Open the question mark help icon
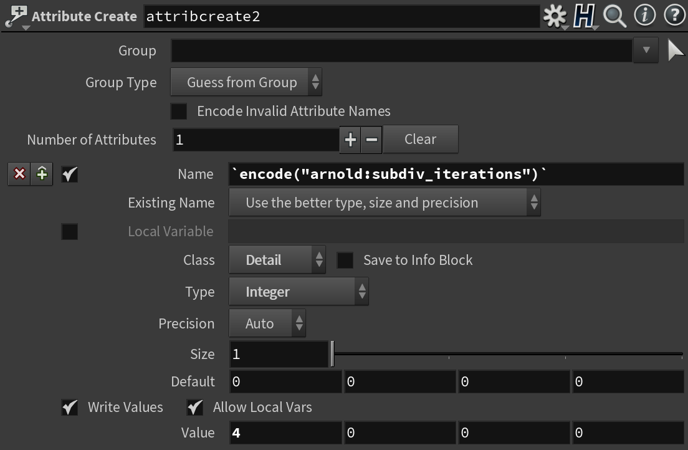Viewport: 688px width, 450px height. 674,15
